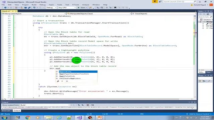
Task: Click the Visual Studio taskbar icon
Action: [79, 118]
